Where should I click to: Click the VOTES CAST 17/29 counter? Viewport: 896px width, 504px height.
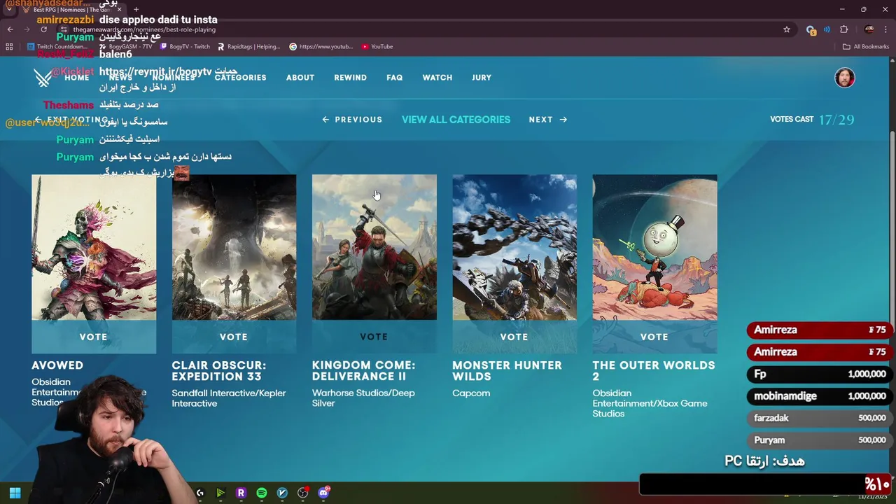(x=812, y=120)
